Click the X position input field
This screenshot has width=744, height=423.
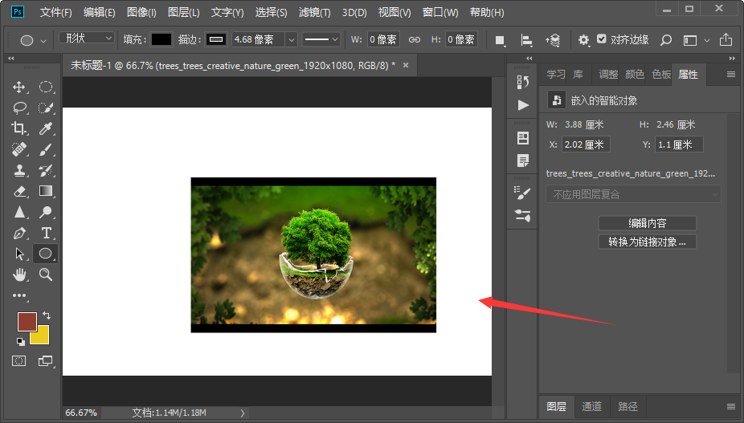[586, 144]
